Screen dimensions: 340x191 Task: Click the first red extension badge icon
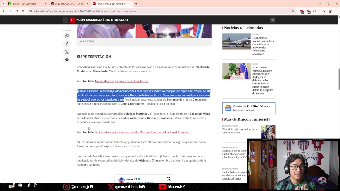coord(302,11)
